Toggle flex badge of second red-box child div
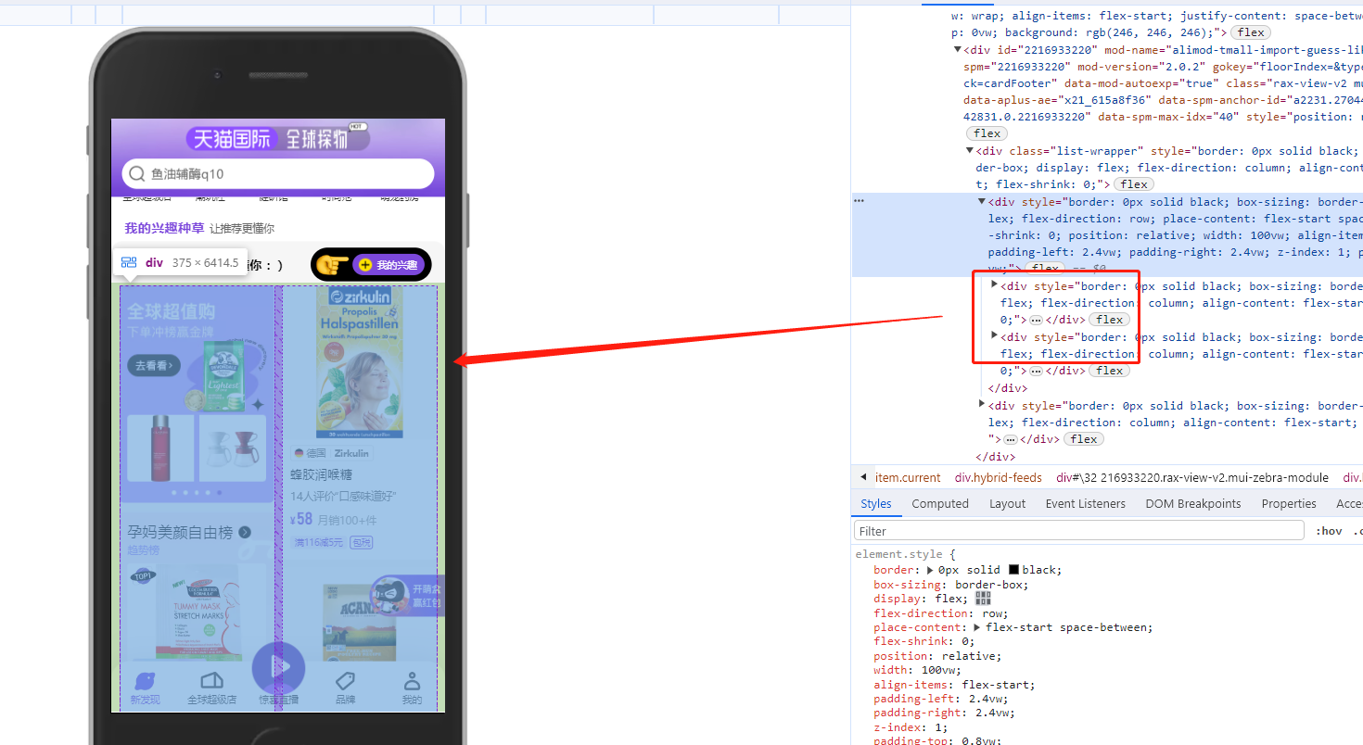Viewport: 1363px width, 745px height. point(1110,371)
